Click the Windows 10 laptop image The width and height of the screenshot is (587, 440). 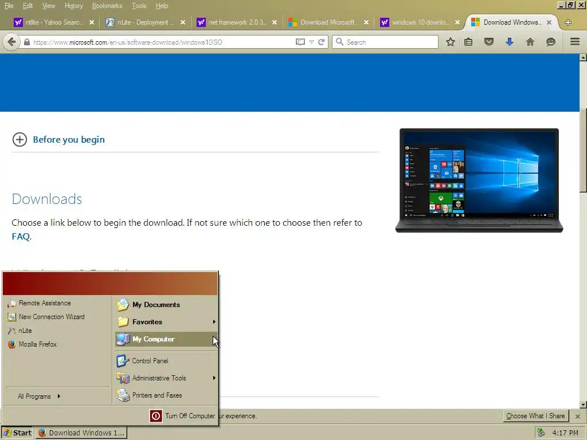click(x=479, y=180)
